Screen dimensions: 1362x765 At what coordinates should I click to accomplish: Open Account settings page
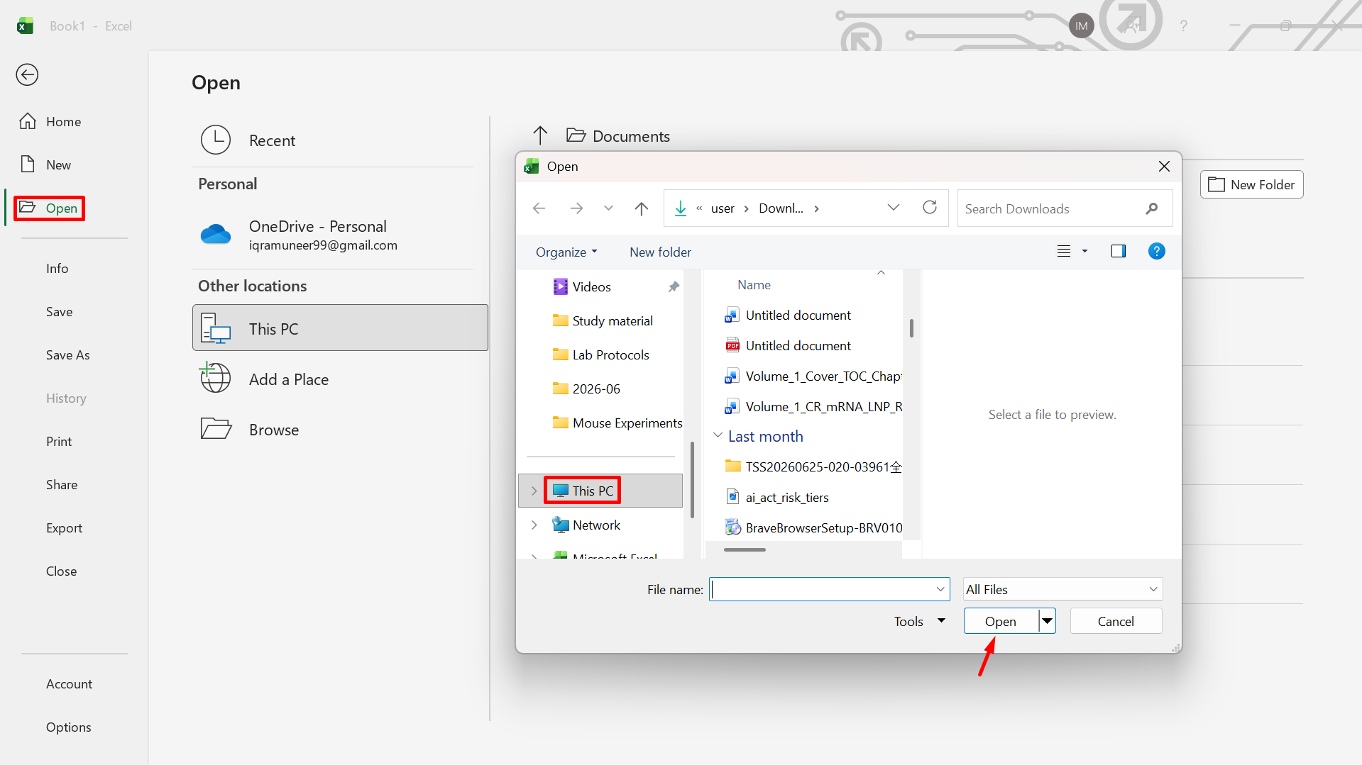point(70,684)
